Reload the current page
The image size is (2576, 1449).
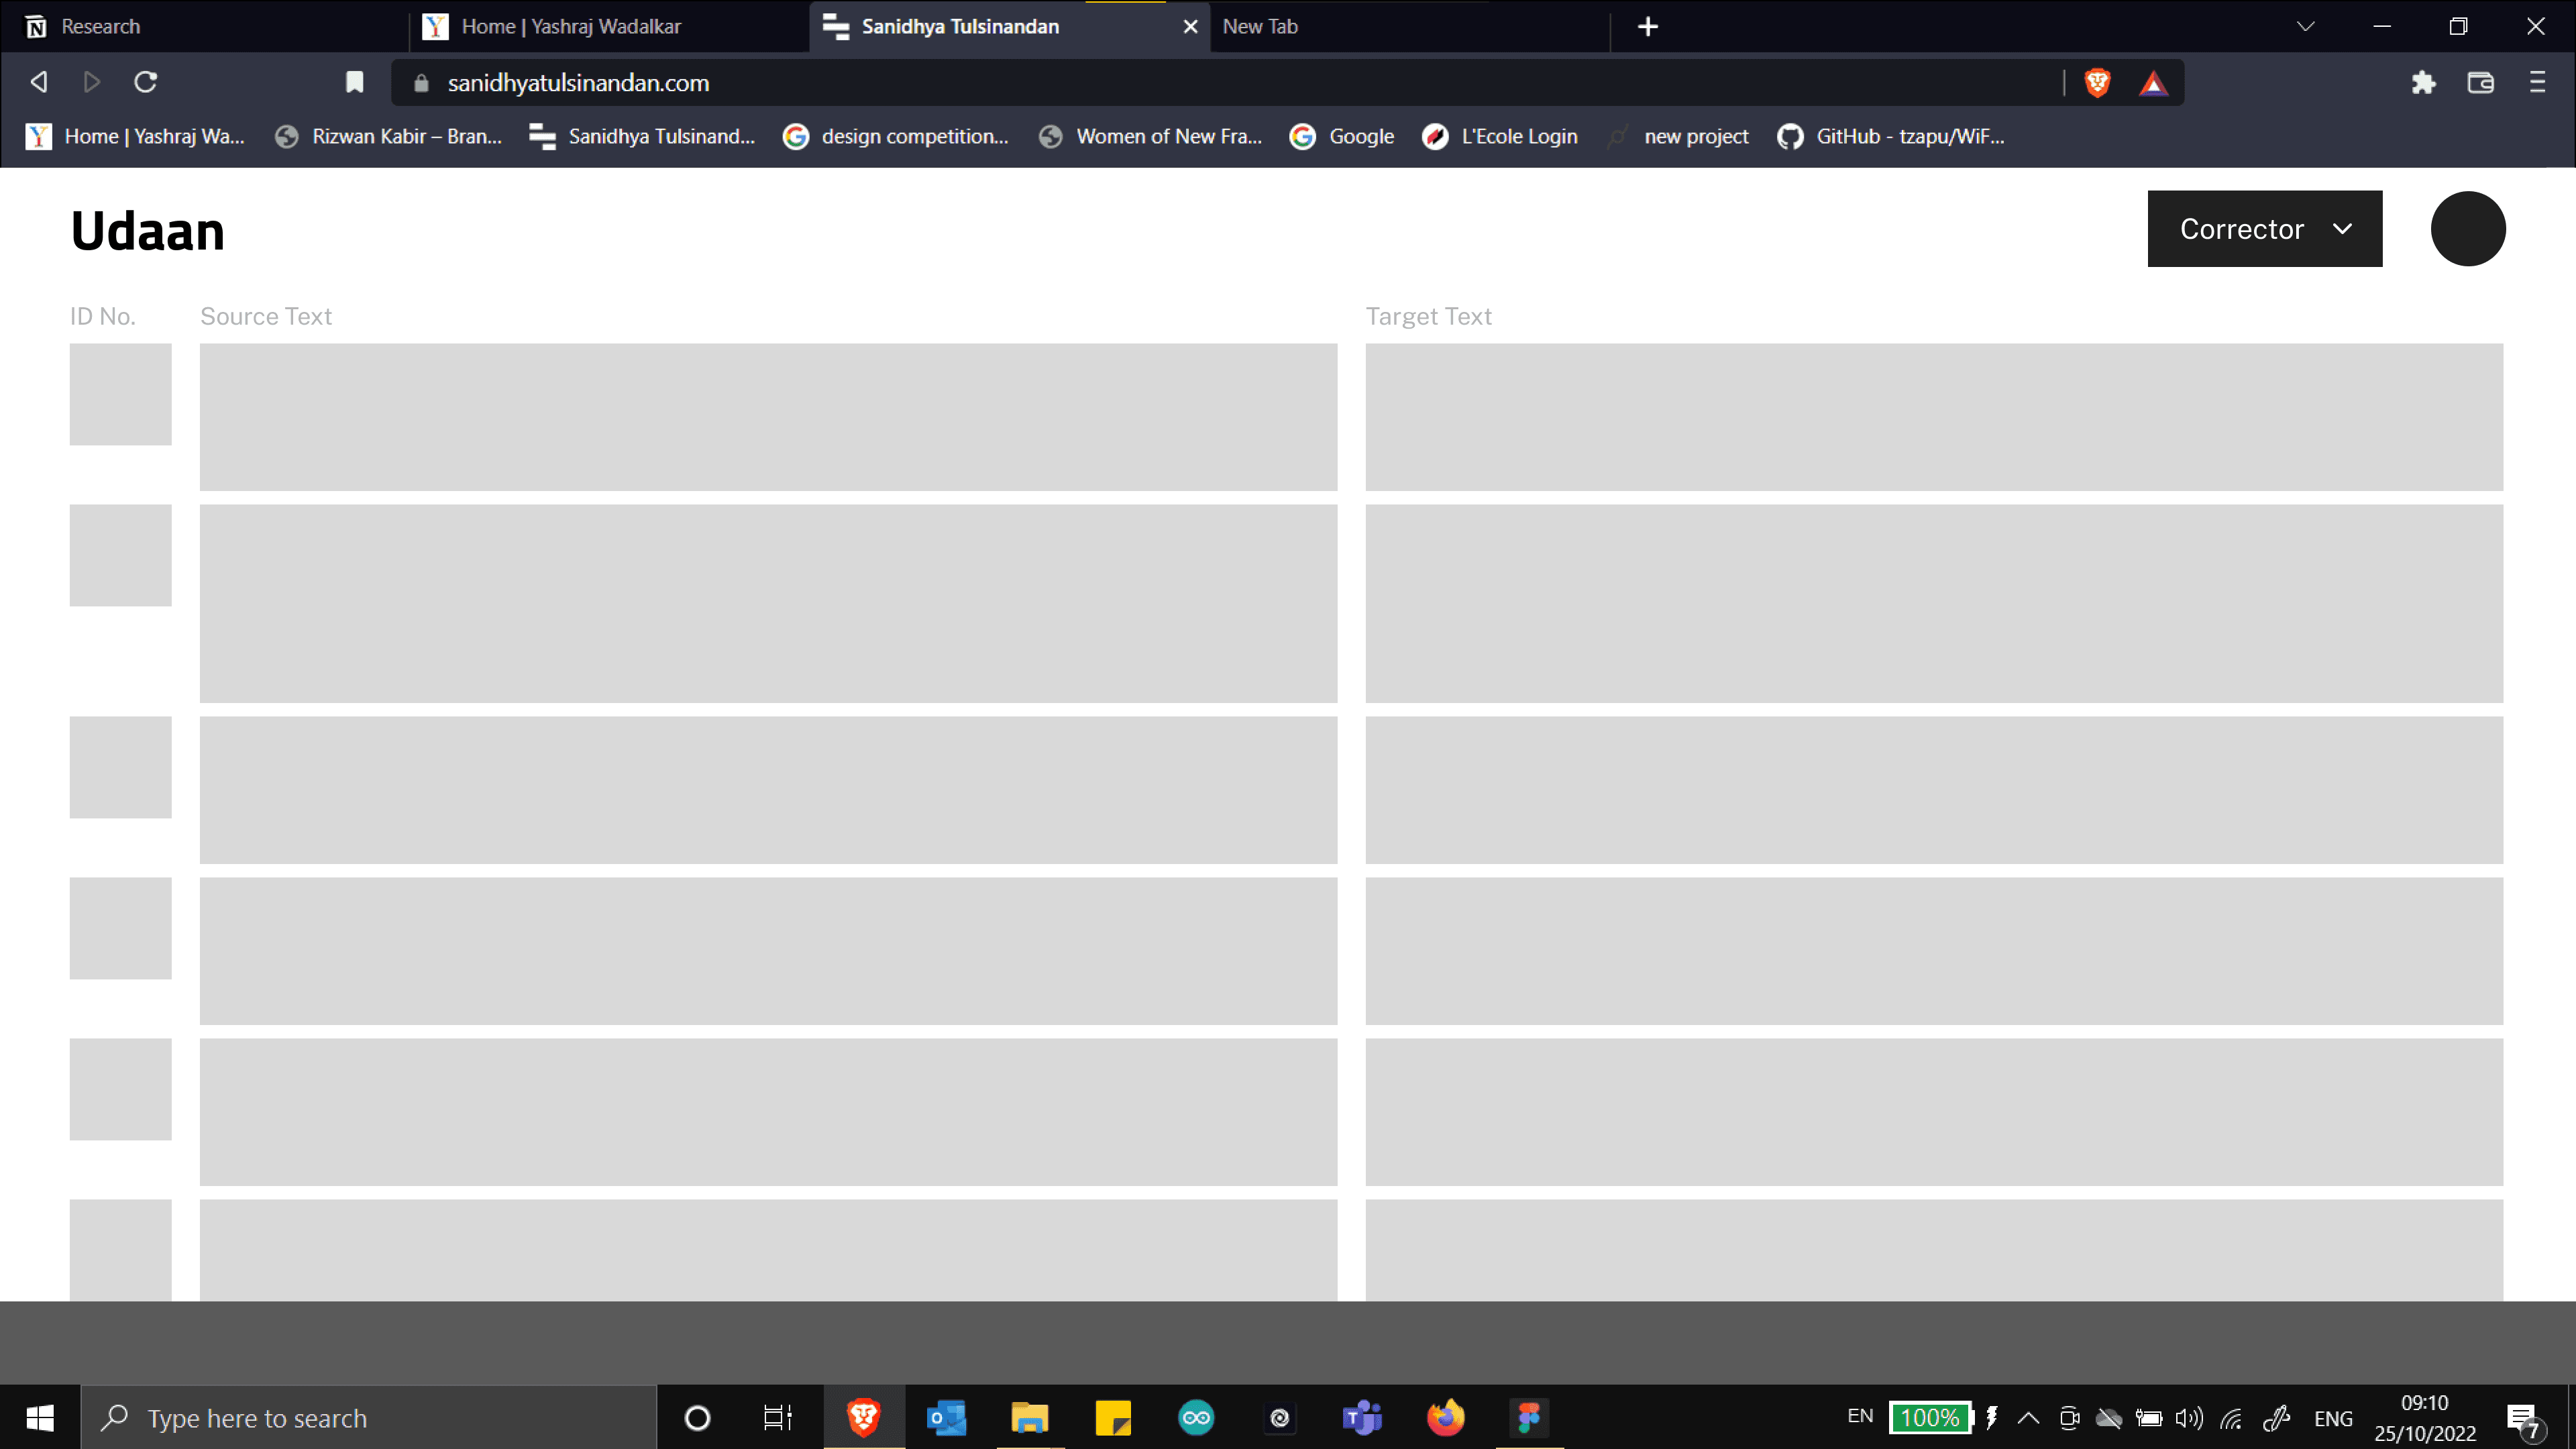coord(146,82)
